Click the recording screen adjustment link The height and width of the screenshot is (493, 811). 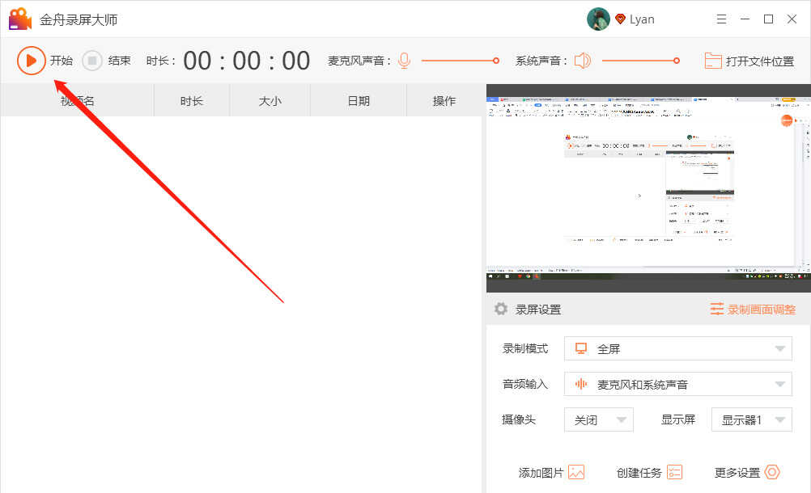point(753,309)
